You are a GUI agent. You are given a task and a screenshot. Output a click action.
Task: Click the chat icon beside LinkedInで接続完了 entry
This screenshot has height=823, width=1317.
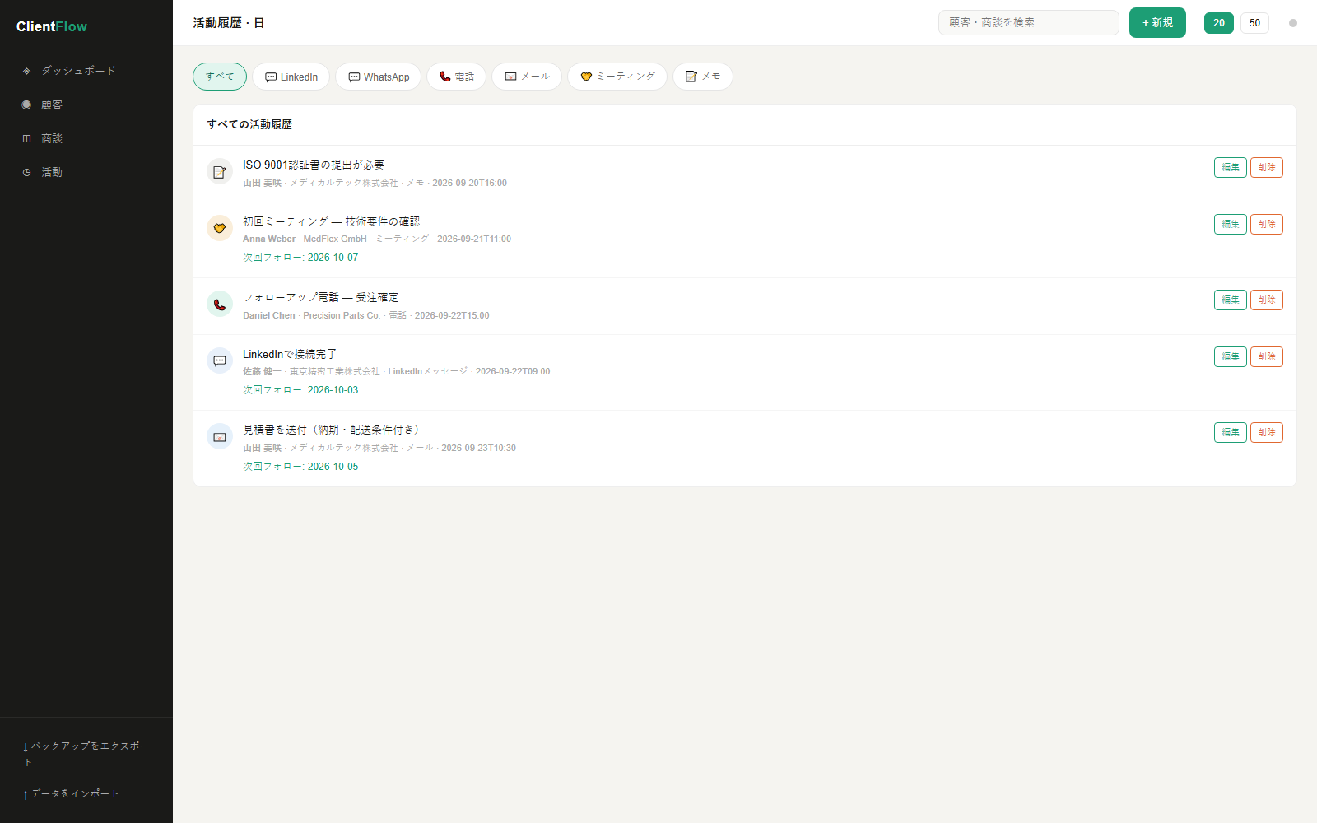(220, 360)
